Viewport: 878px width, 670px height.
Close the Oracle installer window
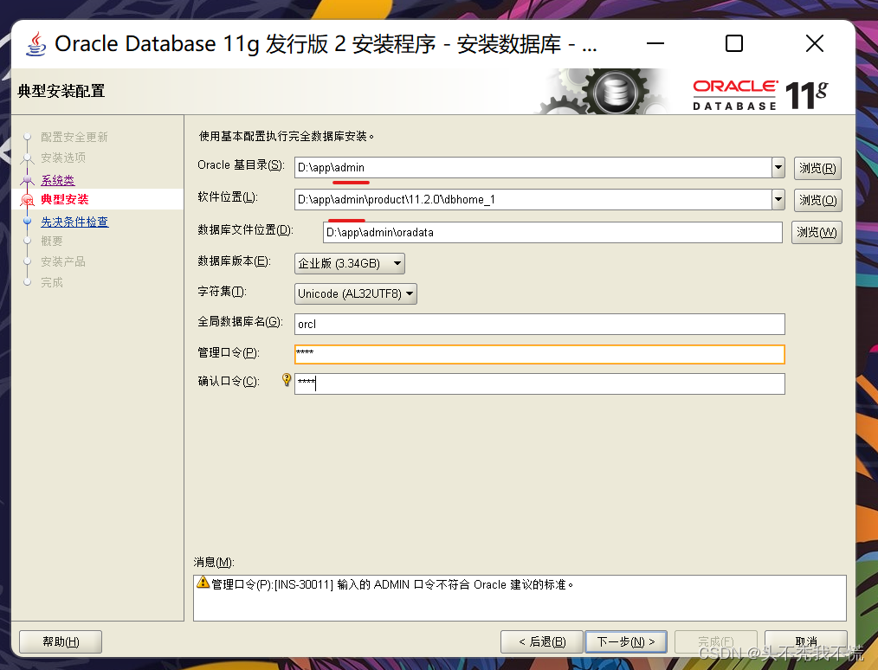(815, 43)
